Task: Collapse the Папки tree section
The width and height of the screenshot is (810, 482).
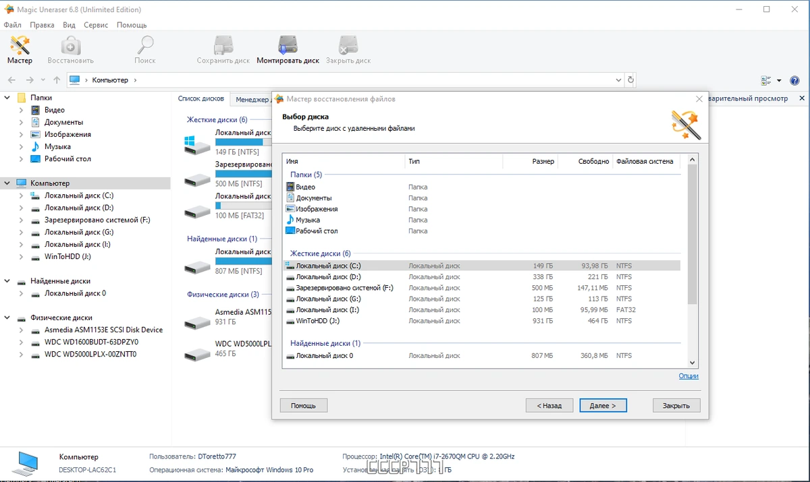Action: pos(7,98)
